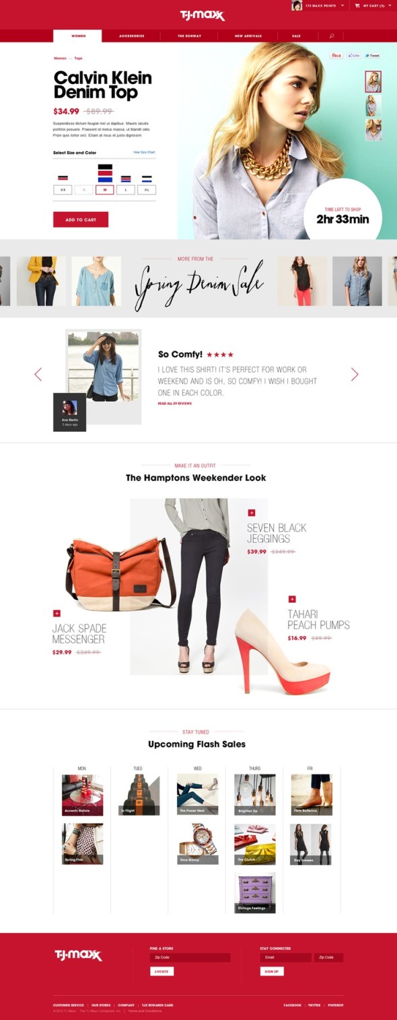Click the Pin it share icon
The width and height of the screenshot is (397, 1020).
pos(336,55)
